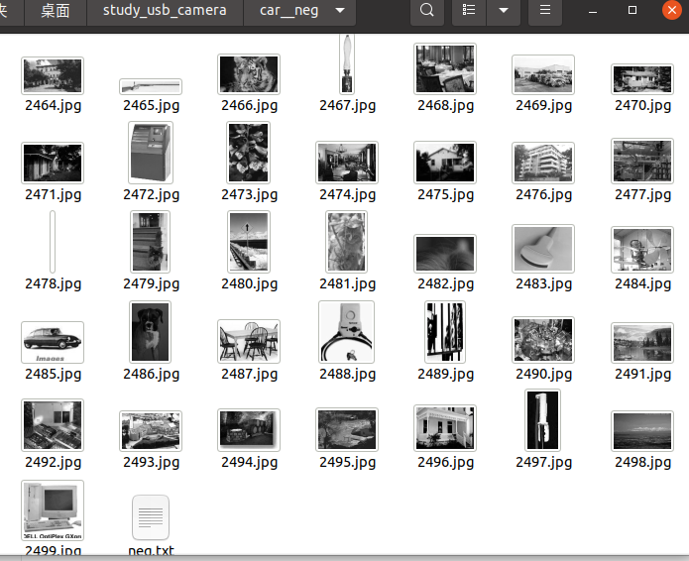Switch to list view with the view toggle icon
This screenshot has width=689, height=561.
click(x=469, y=11)
